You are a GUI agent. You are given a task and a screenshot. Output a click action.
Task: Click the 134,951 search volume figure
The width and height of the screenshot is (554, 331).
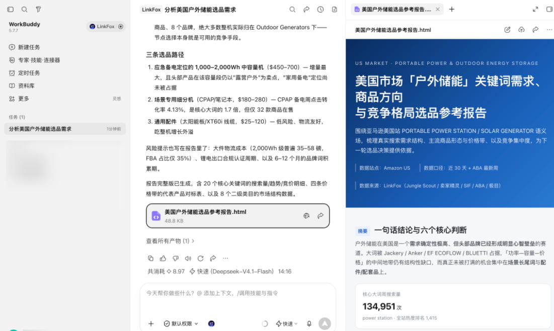click(x=379, y=307)
